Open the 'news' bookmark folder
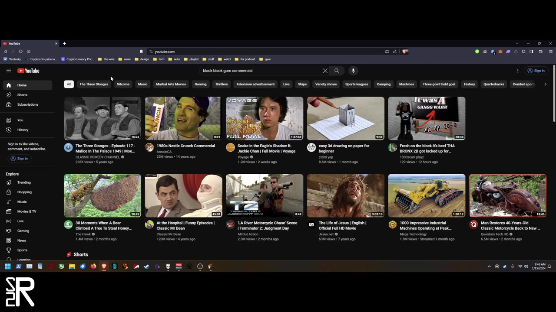Viewport: 556px width, 312px height. [124, 59]
